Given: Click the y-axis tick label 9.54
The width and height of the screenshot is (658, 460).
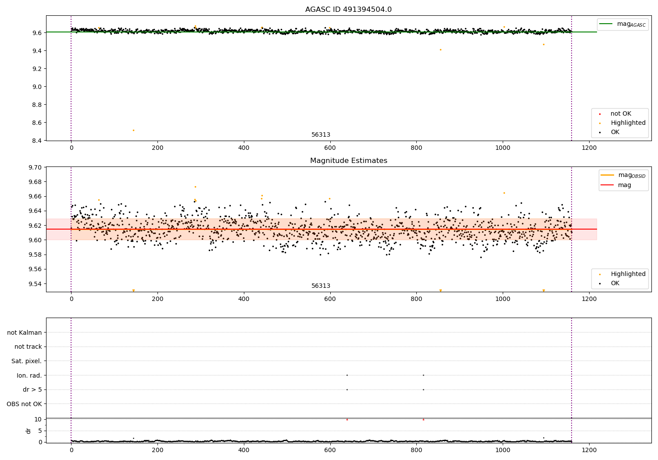Looking at the screenshot, I should pyautogui.click(x=35, y=284).
